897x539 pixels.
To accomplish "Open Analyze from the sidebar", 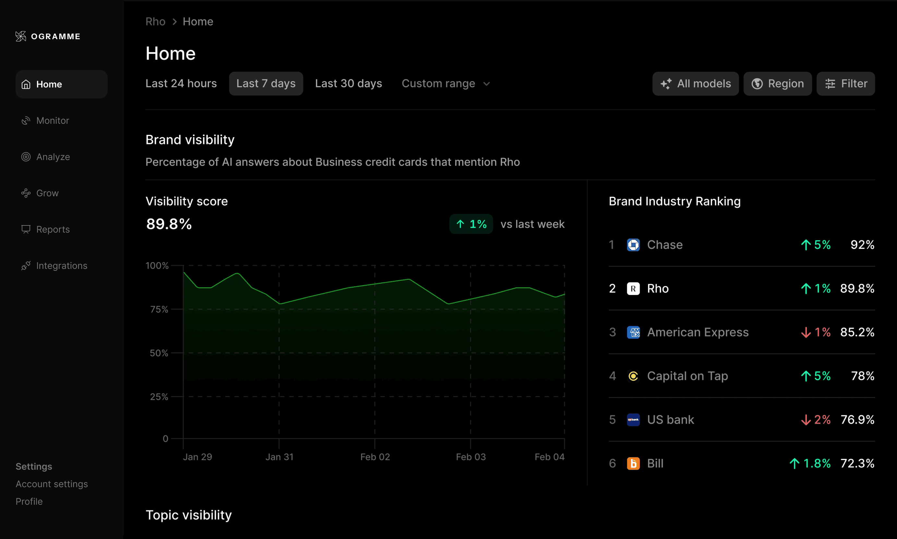I will click(x=45, y=157).
